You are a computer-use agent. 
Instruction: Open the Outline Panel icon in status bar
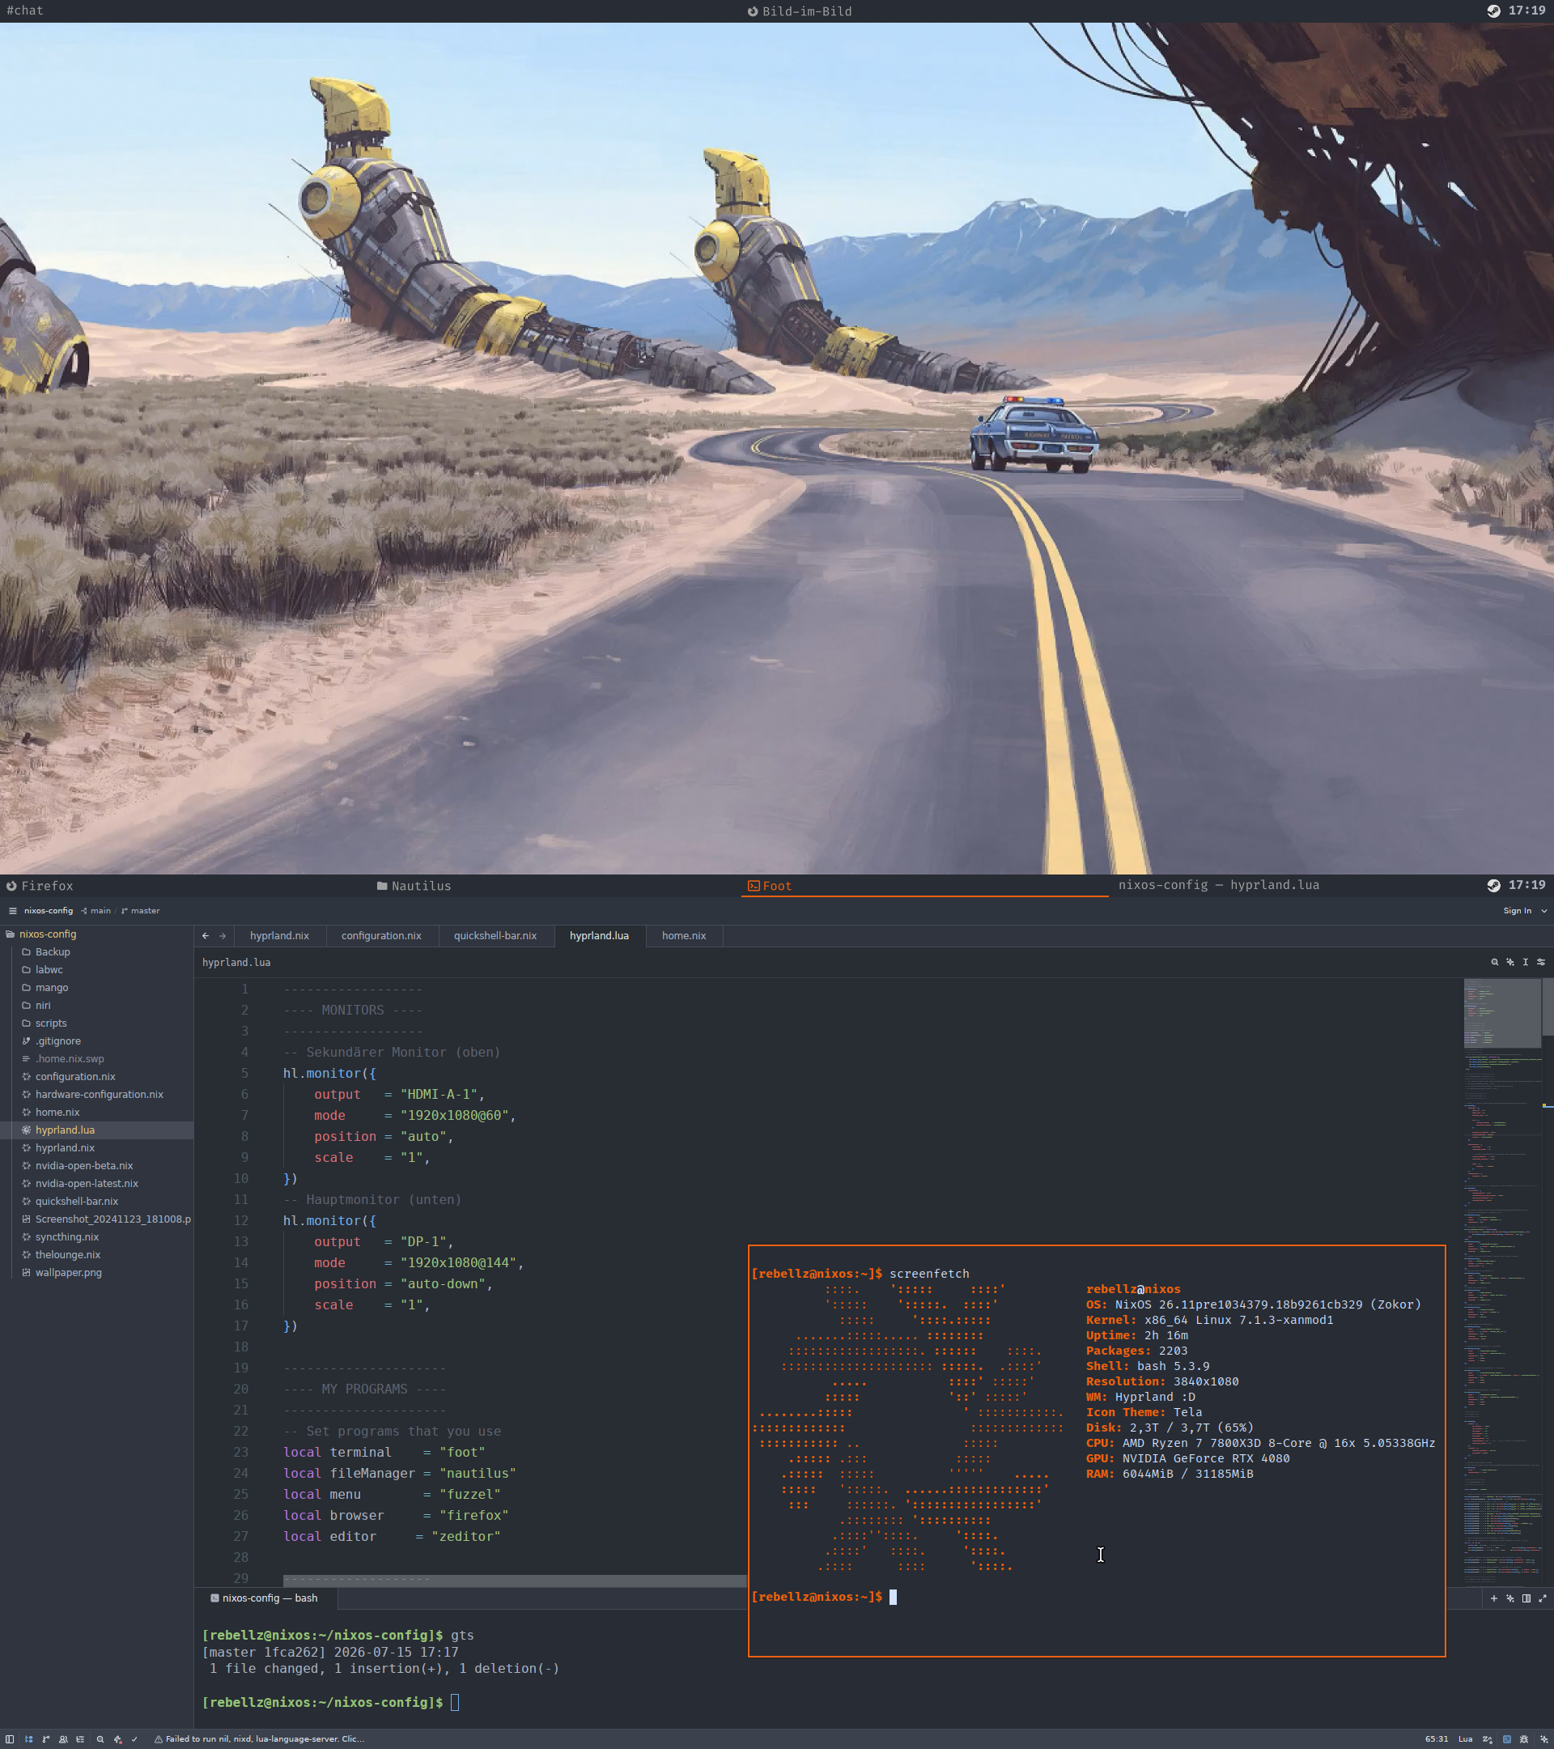point(80,1738)
